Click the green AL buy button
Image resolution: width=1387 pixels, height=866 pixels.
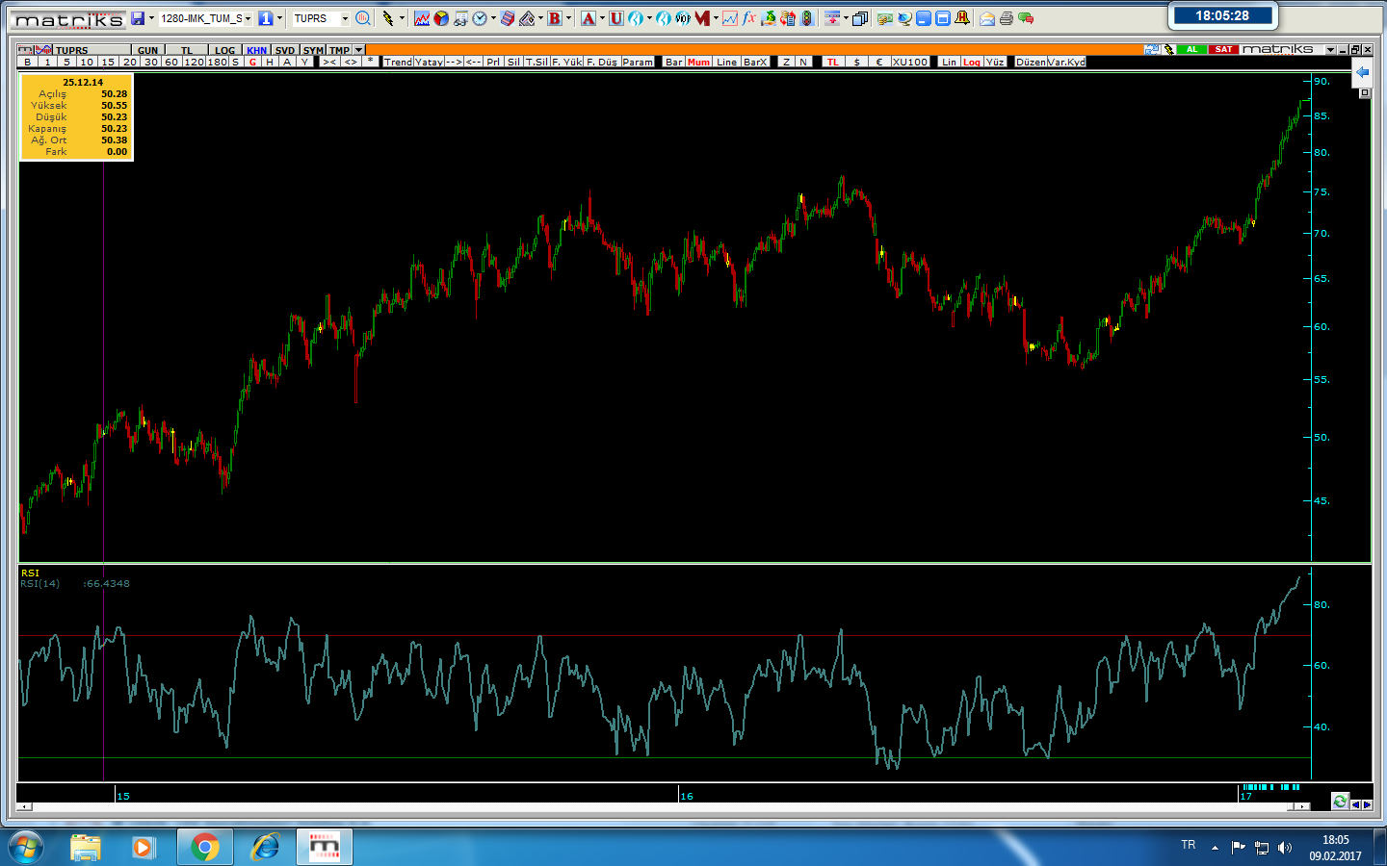1191,49
